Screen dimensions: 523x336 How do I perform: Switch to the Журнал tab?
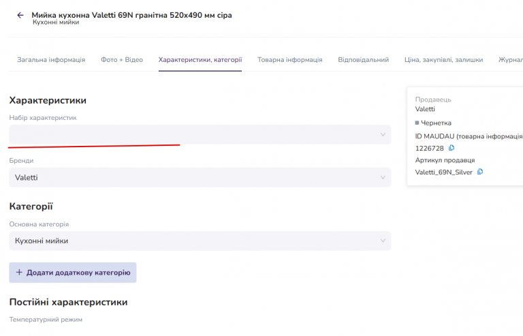pyautogui.click(x=511, y=60)
